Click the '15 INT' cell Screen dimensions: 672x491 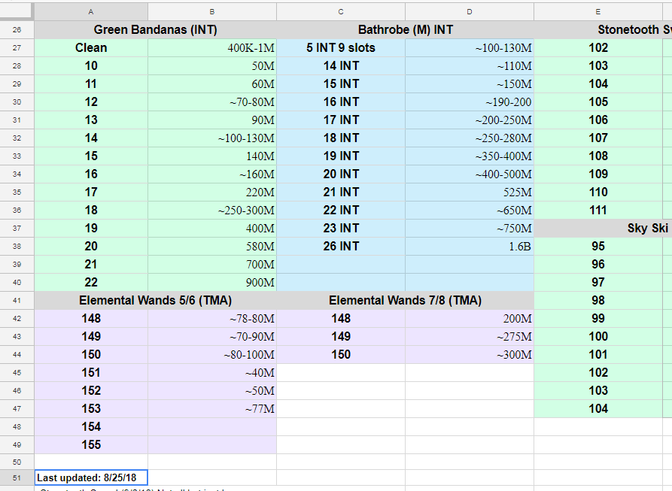[341, 84]
